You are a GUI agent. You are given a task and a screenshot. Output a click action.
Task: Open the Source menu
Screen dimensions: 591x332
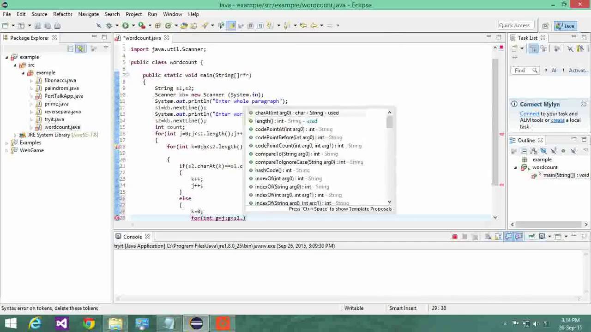tap(39, 14)
